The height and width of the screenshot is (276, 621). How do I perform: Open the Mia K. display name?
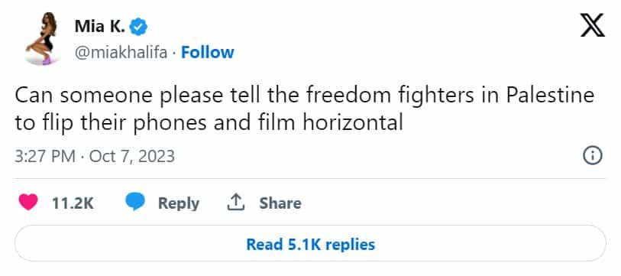(x=100, y=27)
